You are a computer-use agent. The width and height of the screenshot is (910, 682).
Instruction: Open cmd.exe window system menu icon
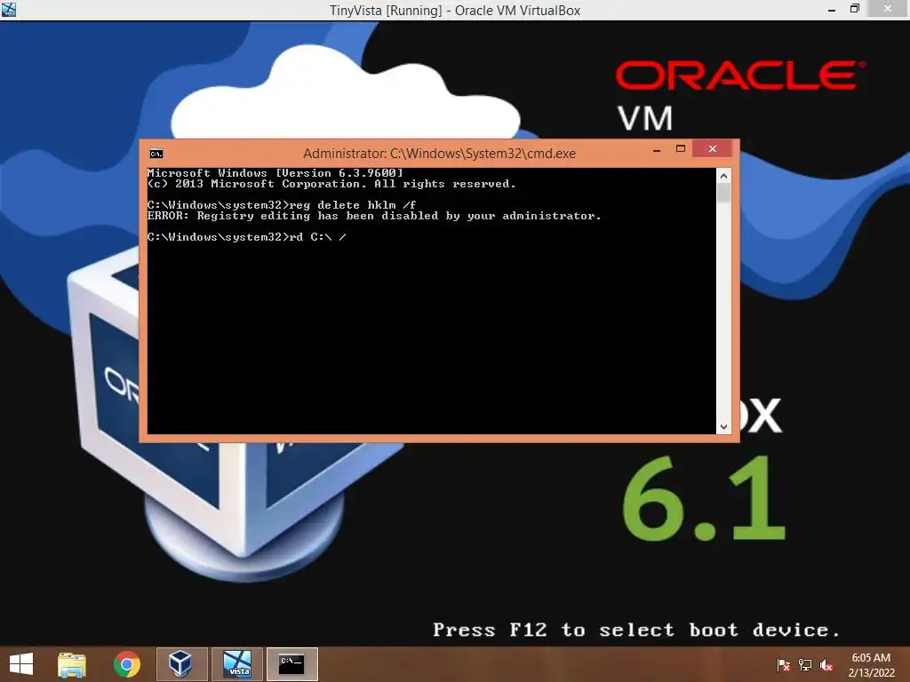coord(156,154)
